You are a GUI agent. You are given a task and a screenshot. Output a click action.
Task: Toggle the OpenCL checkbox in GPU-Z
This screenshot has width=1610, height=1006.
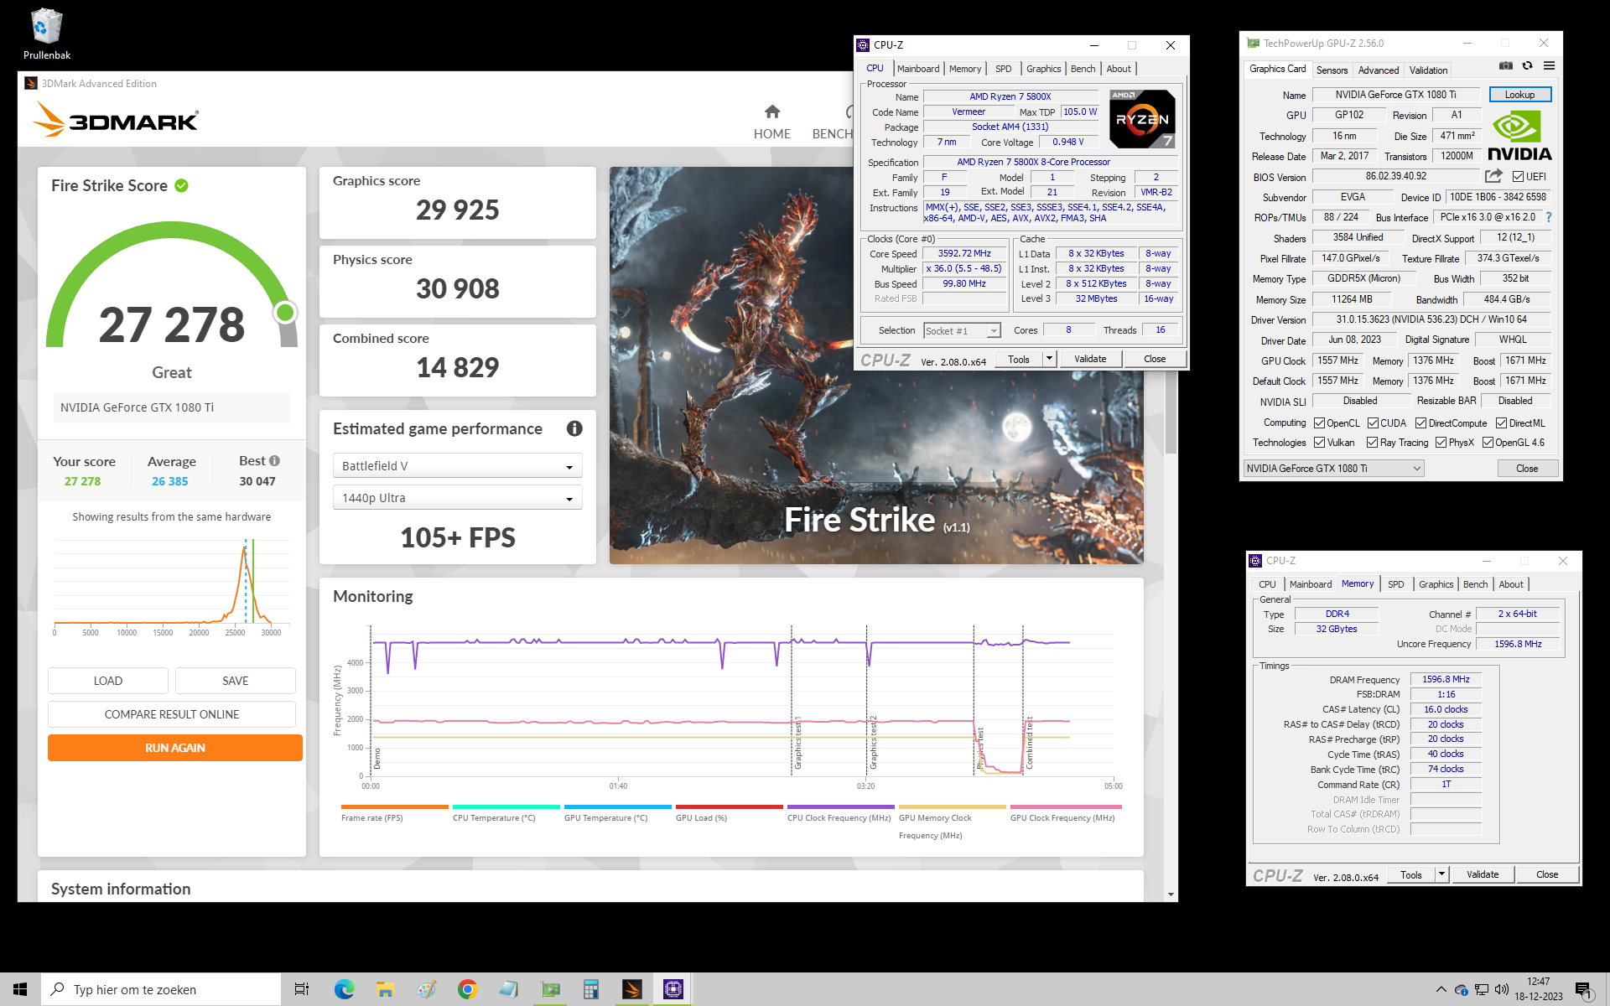[x=1319, y=423]
